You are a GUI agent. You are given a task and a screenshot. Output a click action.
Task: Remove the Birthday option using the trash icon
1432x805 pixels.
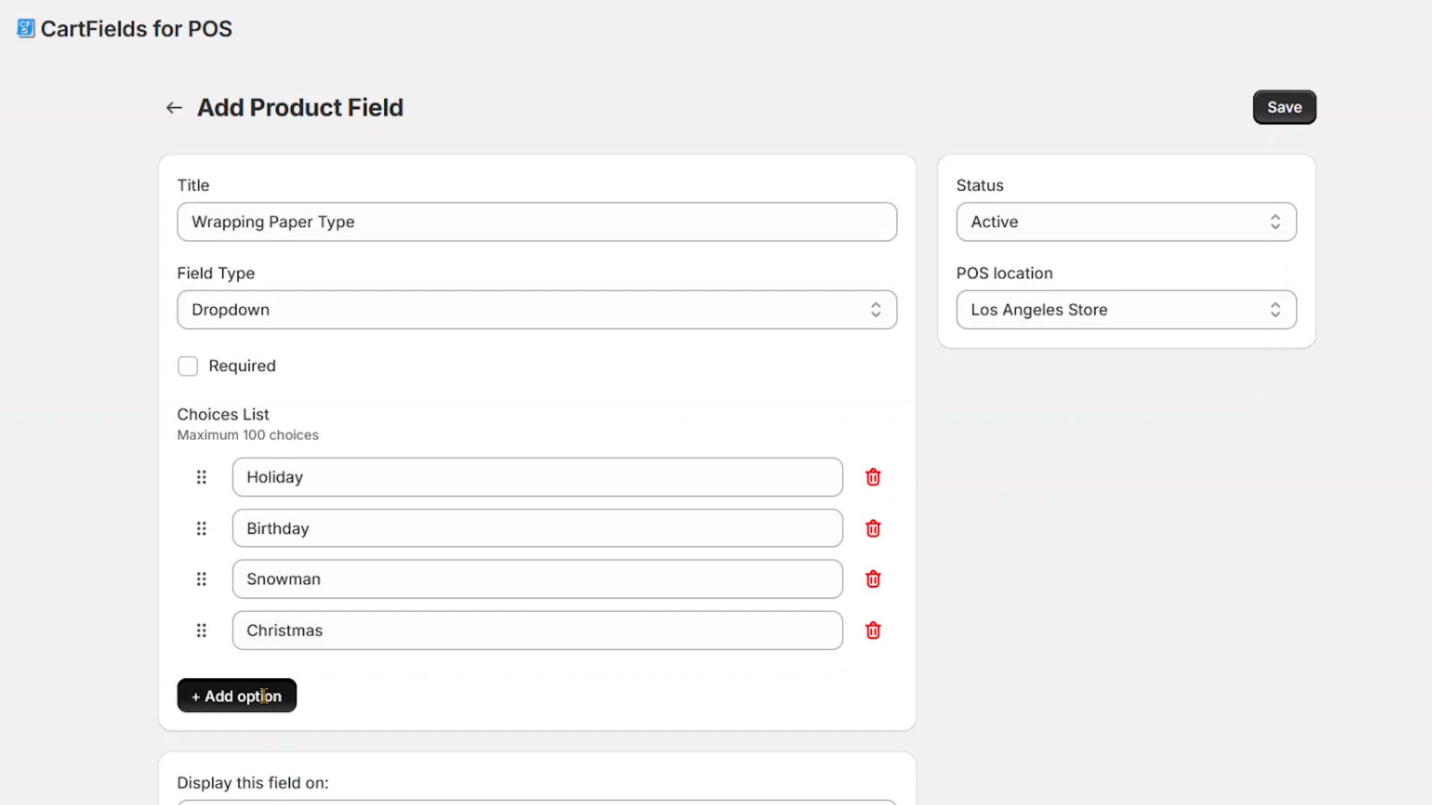click(873, 528)
